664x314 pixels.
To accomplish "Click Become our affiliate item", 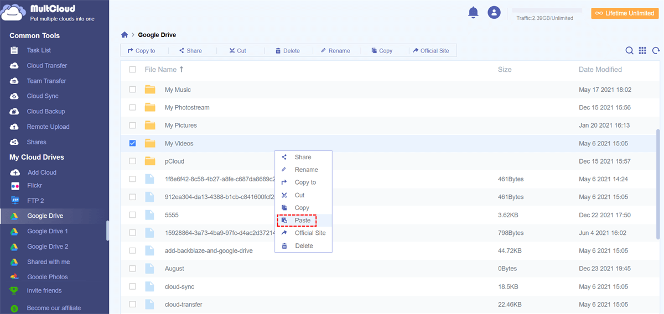I will point(54,308).
